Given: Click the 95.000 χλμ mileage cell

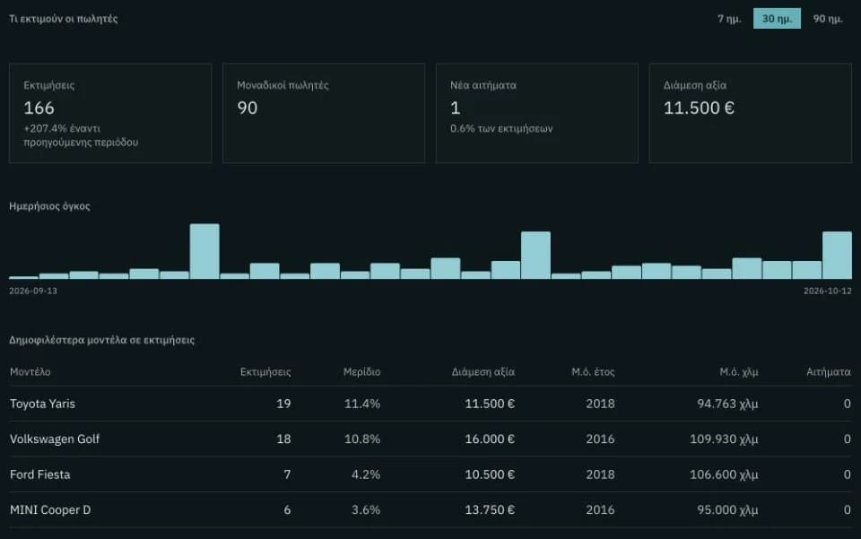Looking at the screenshot, I should 727,510.
